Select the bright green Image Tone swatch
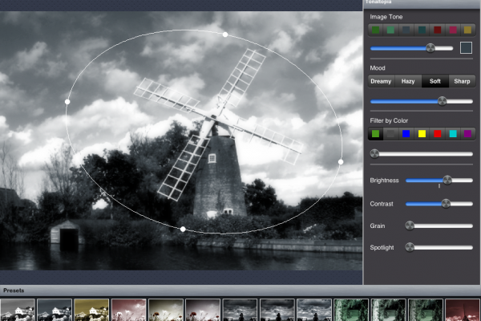This screenshot has width=481, height=321. (375, 30)
